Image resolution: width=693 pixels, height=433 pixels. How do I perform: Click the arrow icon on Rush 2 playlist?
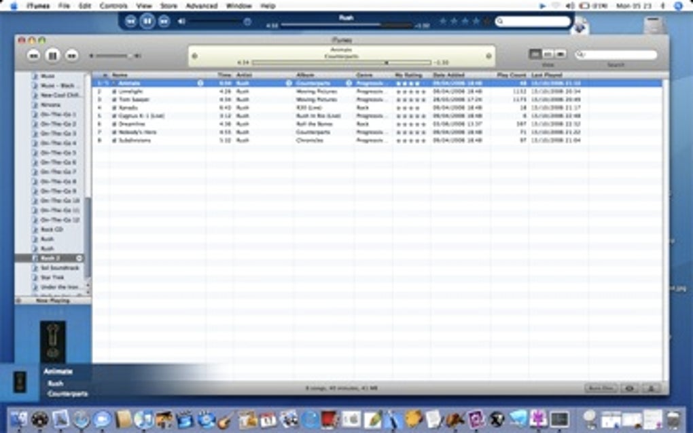(79, 258)
